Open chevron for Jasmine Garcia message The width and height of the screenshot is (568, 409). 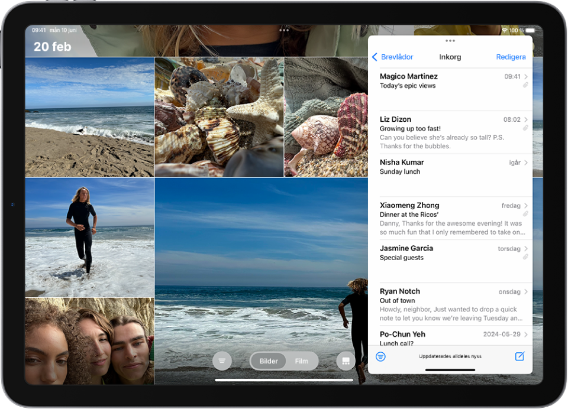526,249
